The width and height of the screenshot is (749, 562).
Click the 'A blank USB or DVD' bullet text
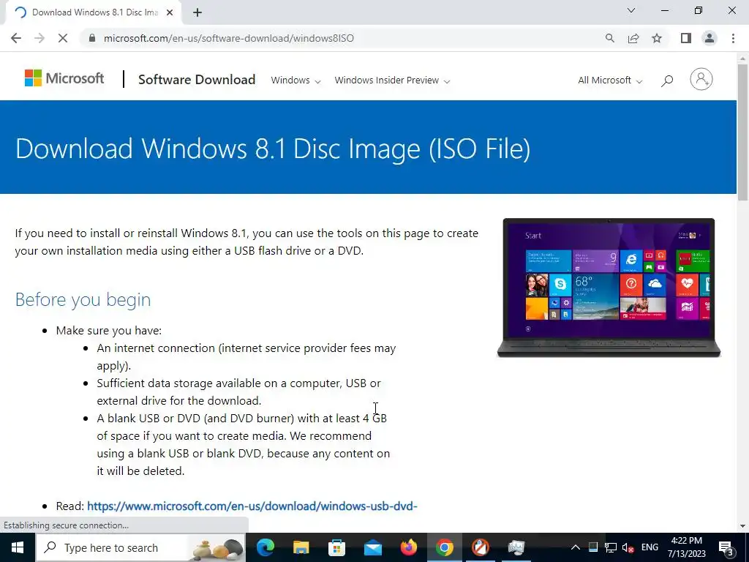(243, 444)
